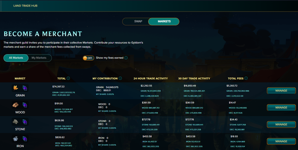Click the wood logs icon
Image resolution: width=298 pixels, height=150 pixels.
pos(16,105)
